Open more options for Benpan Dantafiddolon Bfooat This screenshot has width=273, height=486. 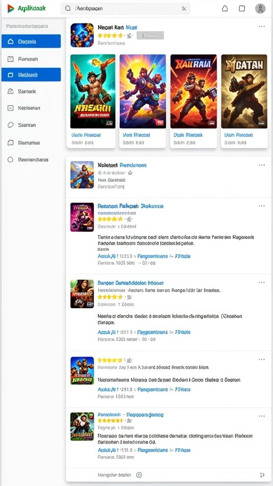[262, 283]
